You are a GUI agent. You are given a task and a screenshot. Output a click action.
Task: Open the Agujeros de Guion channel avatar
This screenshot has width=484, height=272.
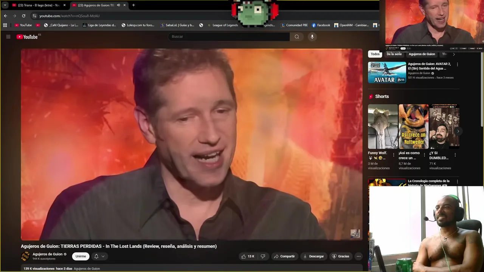pos(25,256)
